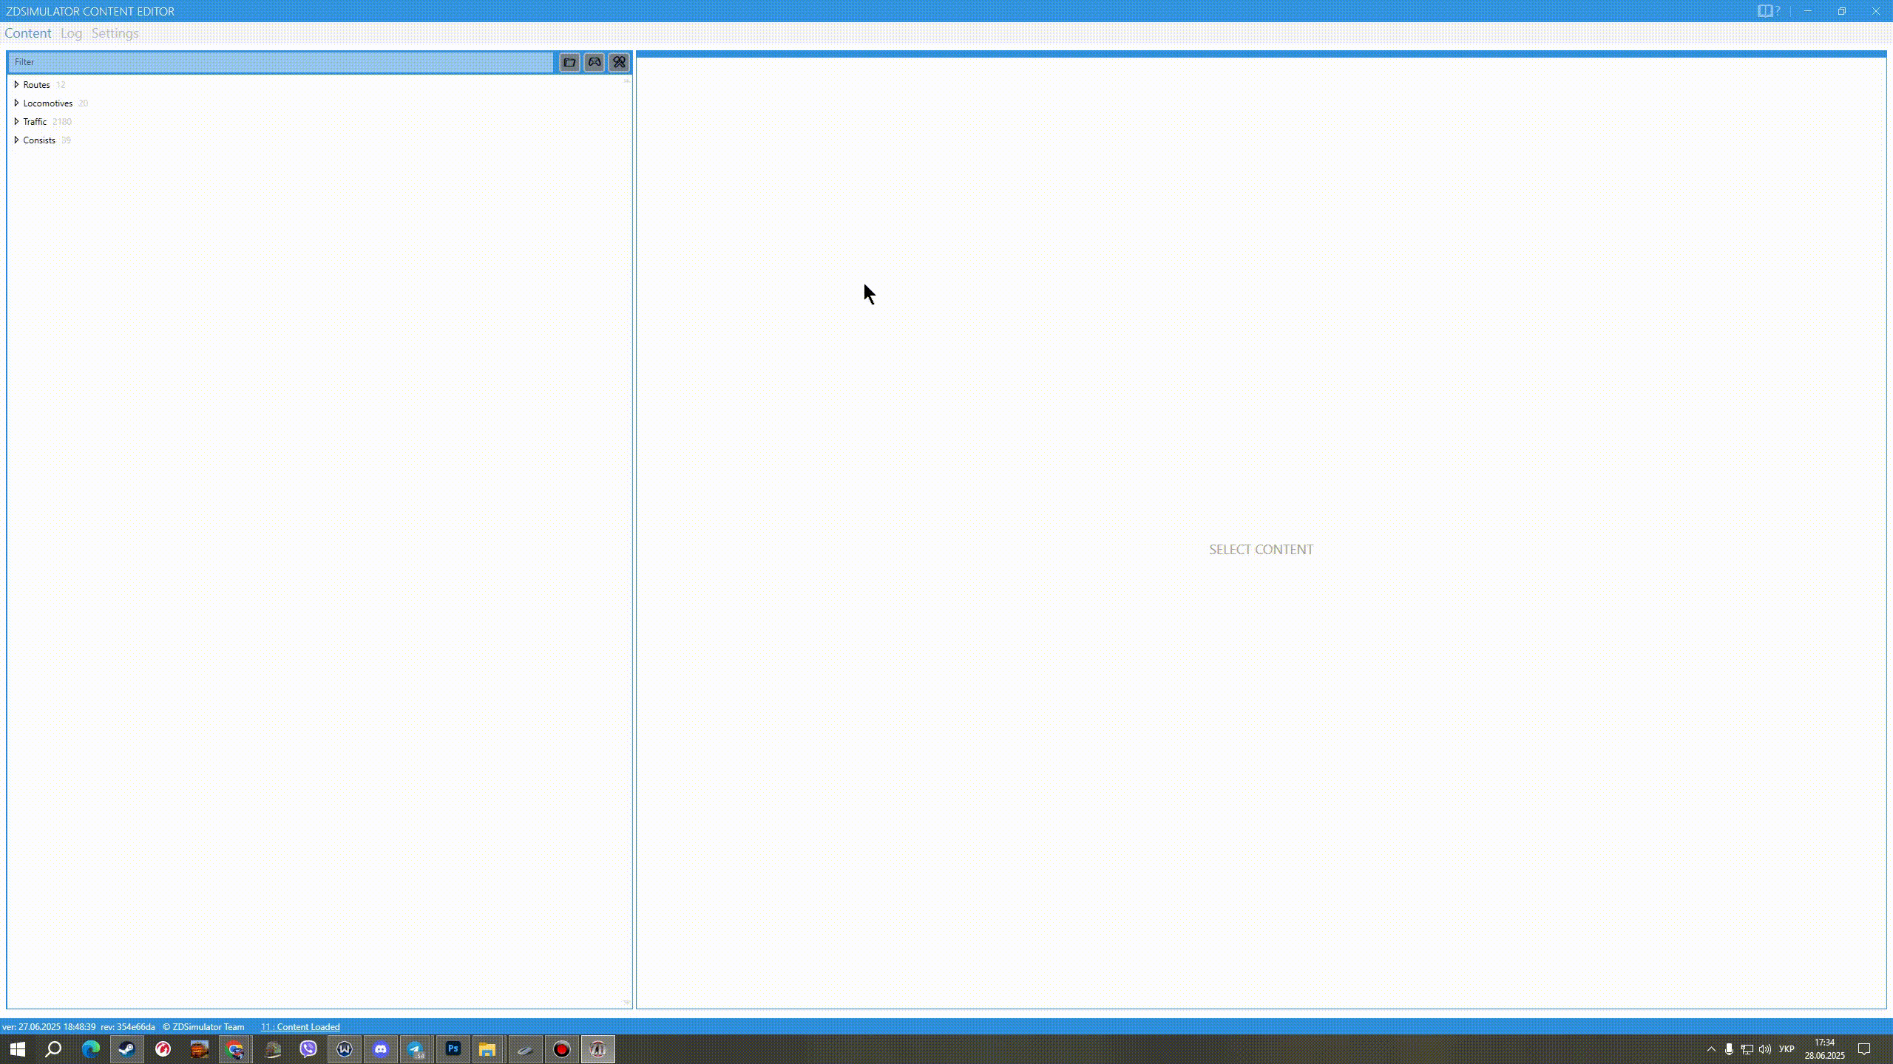Open the folder browse icon on the toolbar
This screenshot has height=1064, width=1893.
(x=569, y=62)
